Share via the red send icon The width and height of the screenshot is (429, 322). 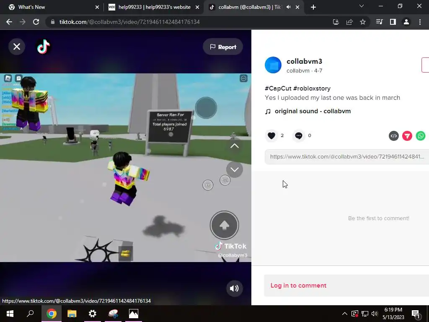[x=407, y=136]
